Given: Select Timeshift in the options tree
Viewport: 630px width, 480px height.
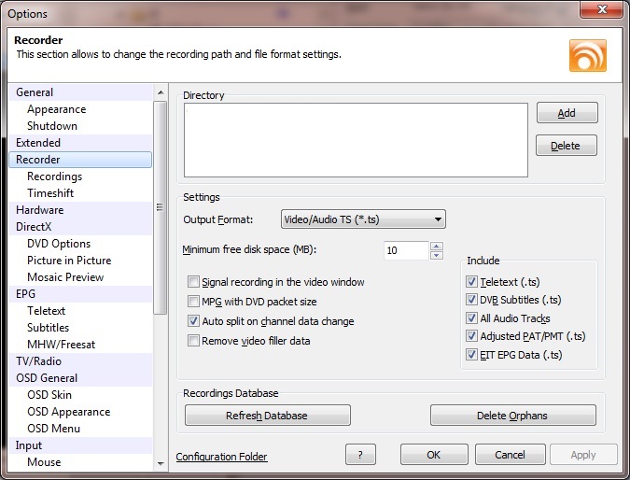Looking at the screenshot, I should click(50, 193).
